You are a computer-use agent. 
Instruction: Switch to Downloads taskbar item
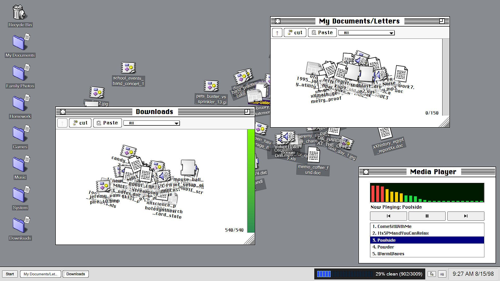tap(76, 274)
